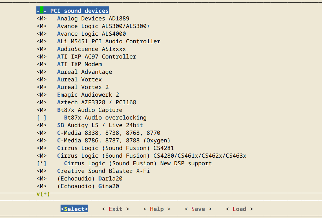Image resolution: width=322 pixels, height=218 pixels.
Task: Click the Load button
Action: pos(239,209)
